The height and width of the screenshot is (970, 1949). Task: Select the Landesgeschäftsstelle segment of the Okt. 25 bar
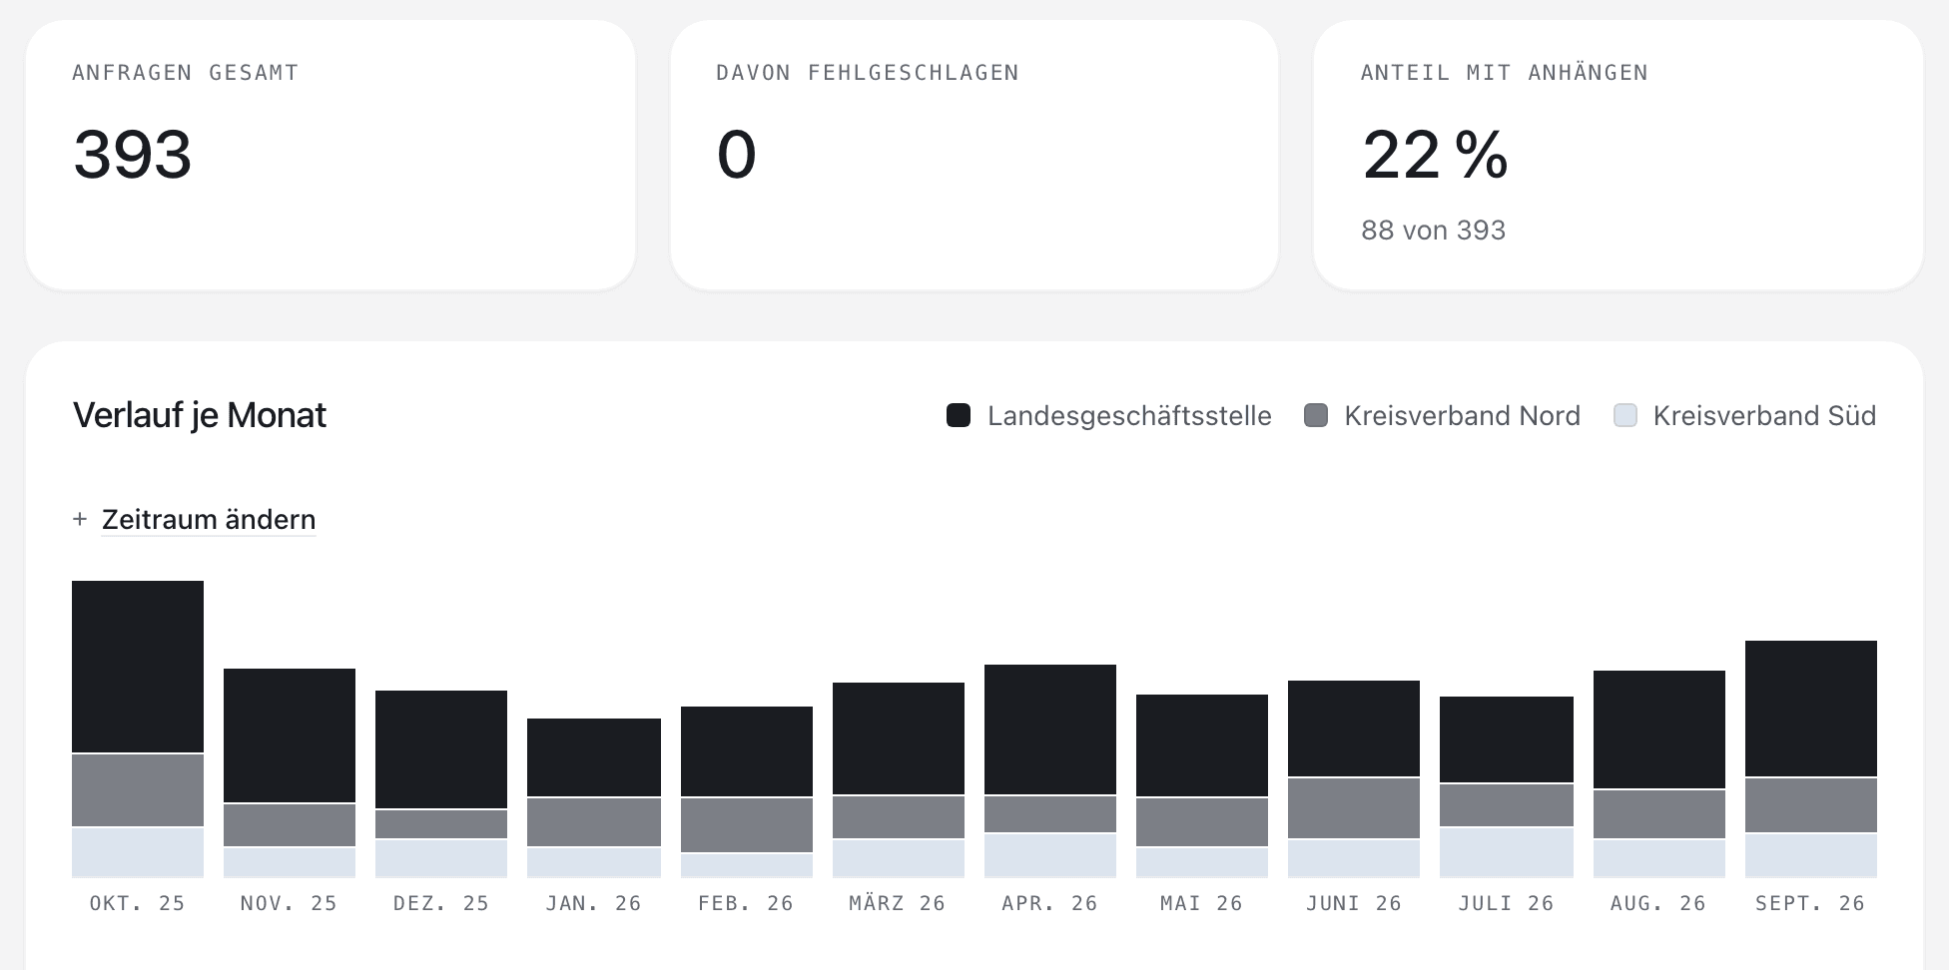(138, 667)
